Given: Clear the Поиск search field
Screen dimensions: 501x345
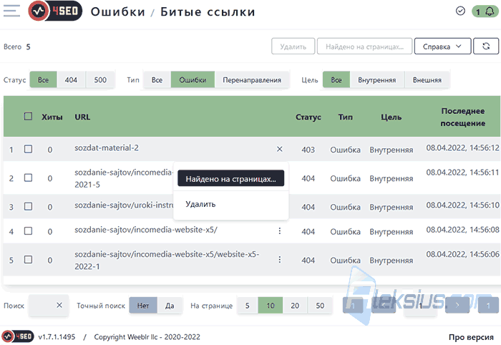Looking at the screenshot, I should (x=59, y=305).
